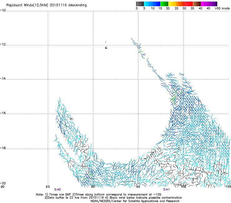231x203 pixels.
Task: Click the longitude label '102'
Action: click(184, 187)
